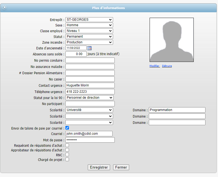Image resolution: width=218 pixels, height=177 pixels.
Task: Open the Entrepôt dropdown
Action: [x=89, y=20]
